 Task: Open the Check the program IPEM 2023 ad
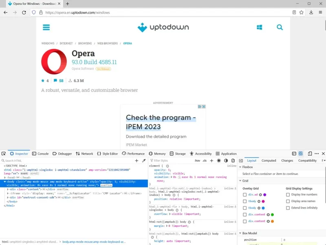click(x=161, y=122)
